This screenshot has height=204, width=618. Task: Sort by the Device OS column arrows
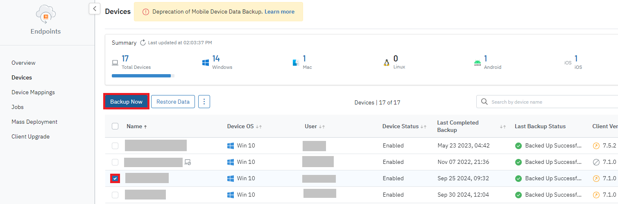(258, 127)
